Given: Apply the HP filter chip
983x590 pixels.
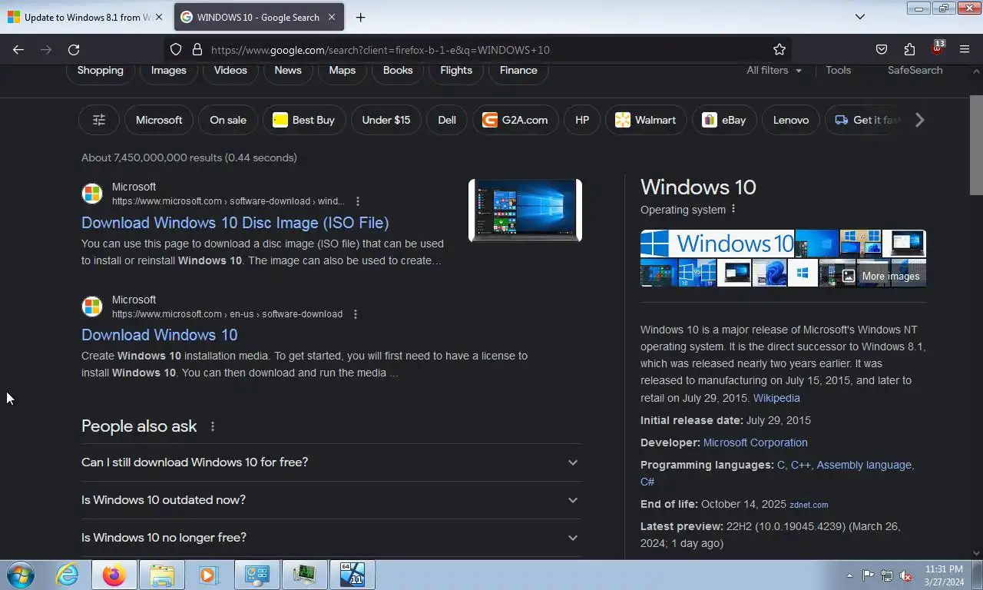Looking at the screenshot, I should (x=582, y=120).
